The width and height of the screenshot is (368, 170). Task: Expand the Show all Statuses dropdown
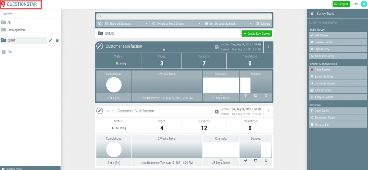click(x=126, y=24)
